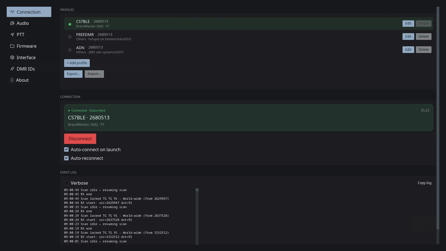The image size is (446, 251).
Task: Open the About page
Action: pyautogui.click(x=29, y=80)
